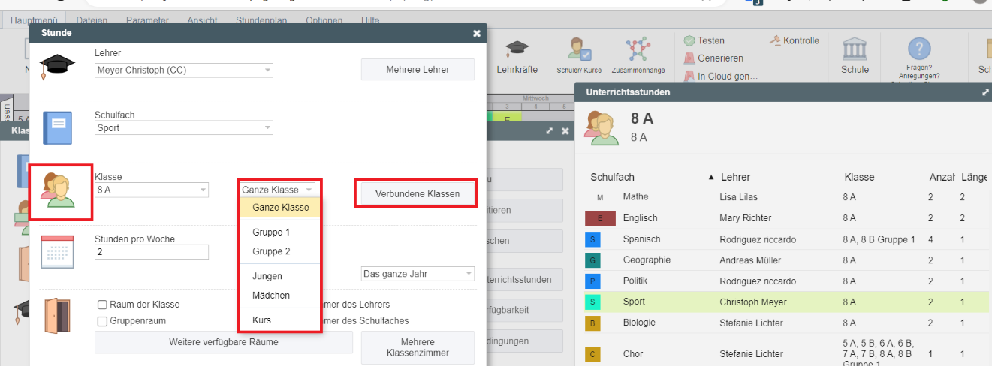Focus the Stunden pro Woche input field
Viewport: 992px width, 366px height.
click(x=151, y=252)
